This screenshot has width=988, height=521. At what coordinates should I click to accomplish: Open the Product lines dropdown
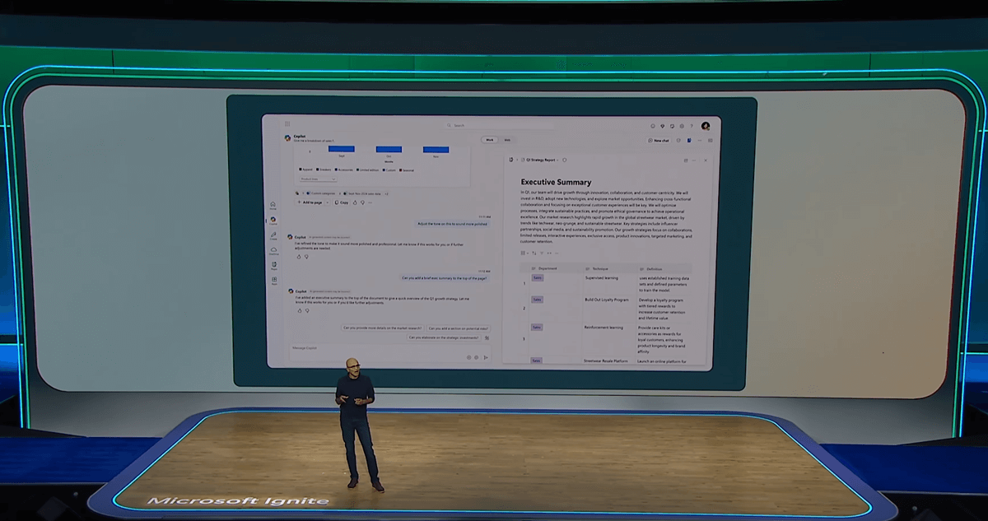tap(318, 179)
